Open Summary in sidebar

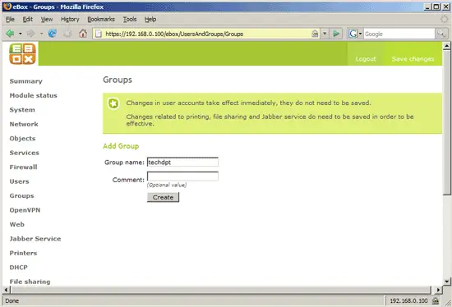(x=26, y=81)
